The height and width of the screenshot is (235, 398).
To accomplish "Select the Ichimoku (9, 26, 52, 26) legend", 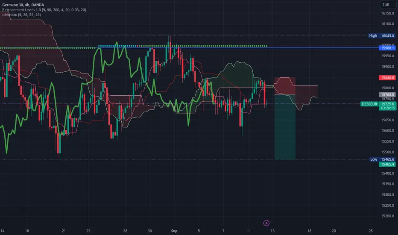I will [21, 15].
